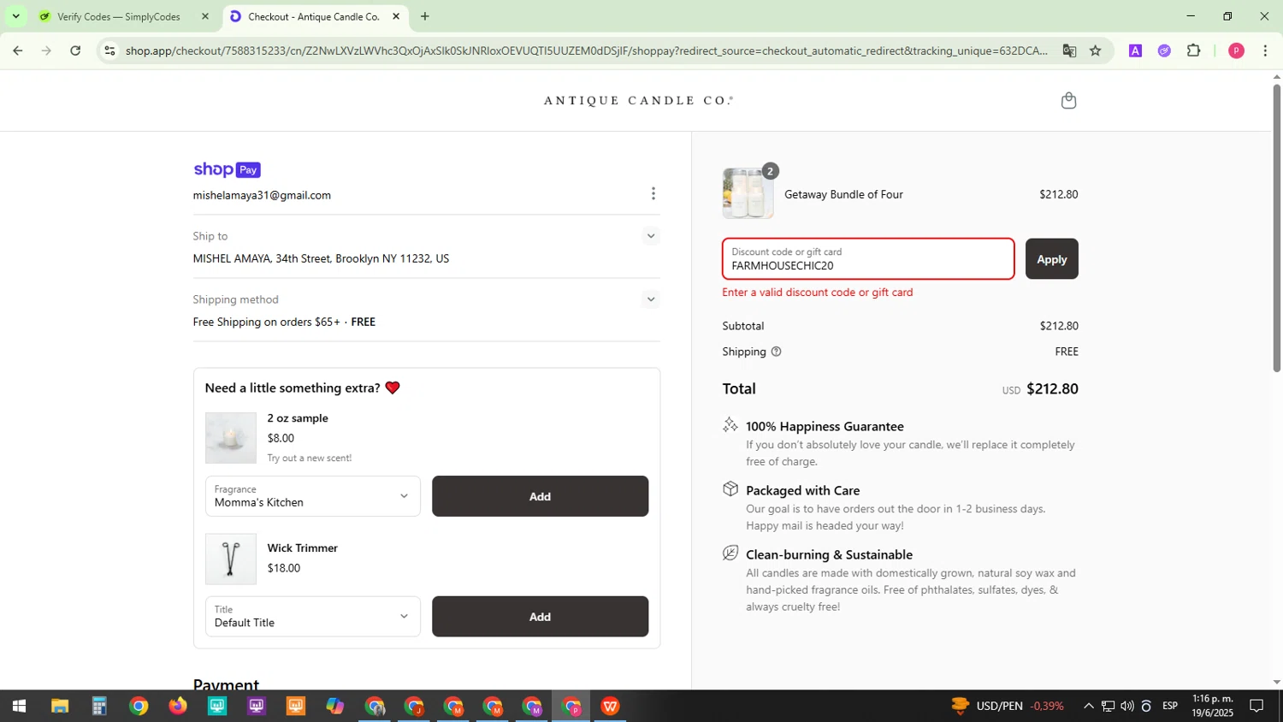The image size is (1283, 722).
Task: Open the Chrome profile avatar
Action: tap(1236, 50)
